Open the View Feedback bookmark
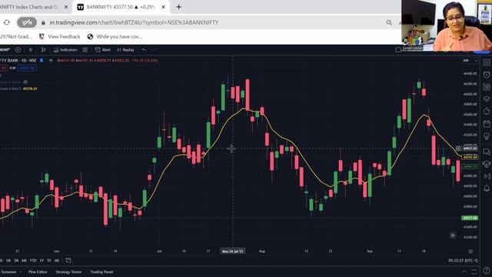The image size is (492, 277). (60, 37)
